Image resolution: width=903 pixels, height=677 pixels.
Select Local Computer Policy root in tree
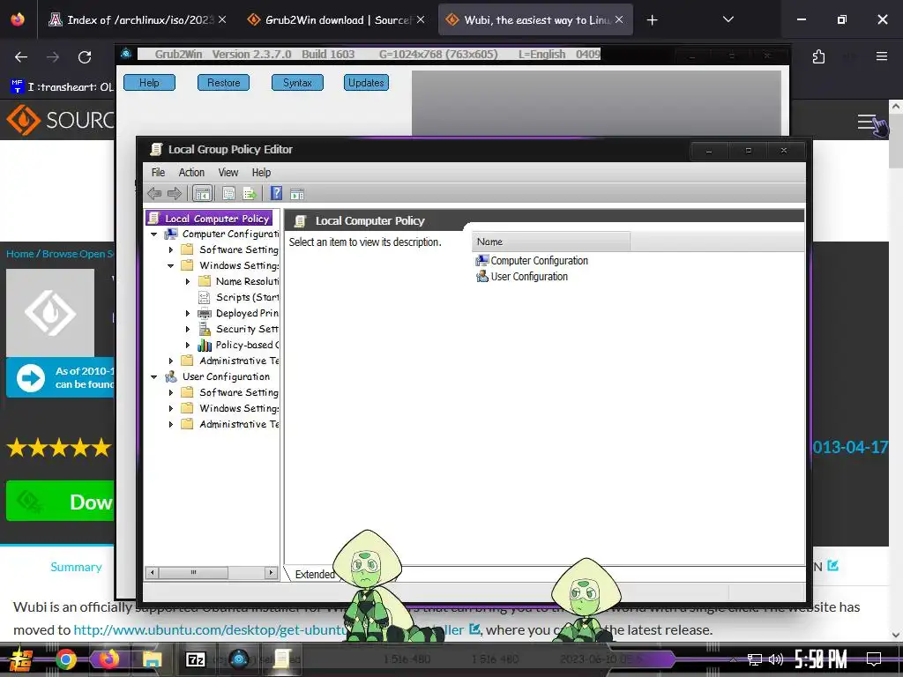[210, 219]
